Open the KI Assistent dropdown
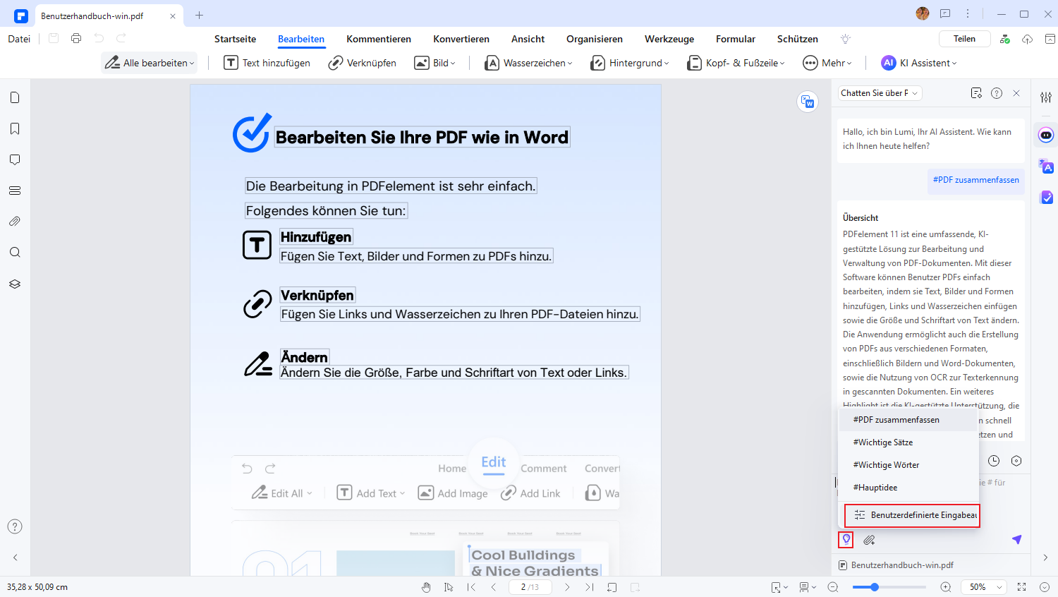The image size is (1058, 597). click(x=919, y=63)
